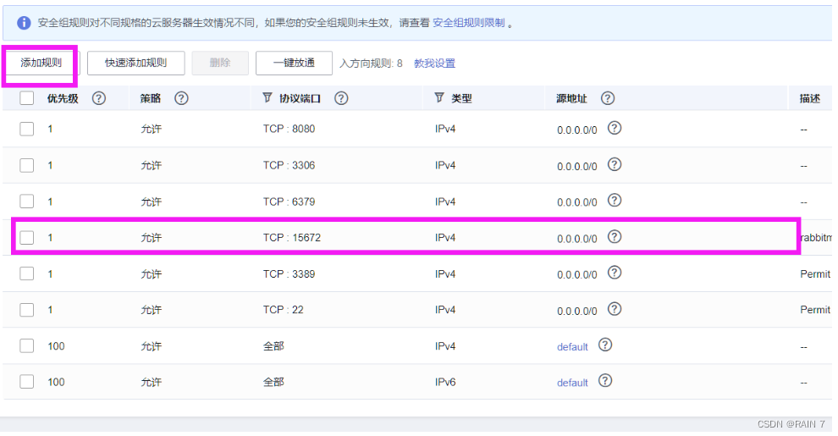Click help icon next to 协议端口 header
The width and height of the screenshot is (838, 436).
tap(341, 98)
